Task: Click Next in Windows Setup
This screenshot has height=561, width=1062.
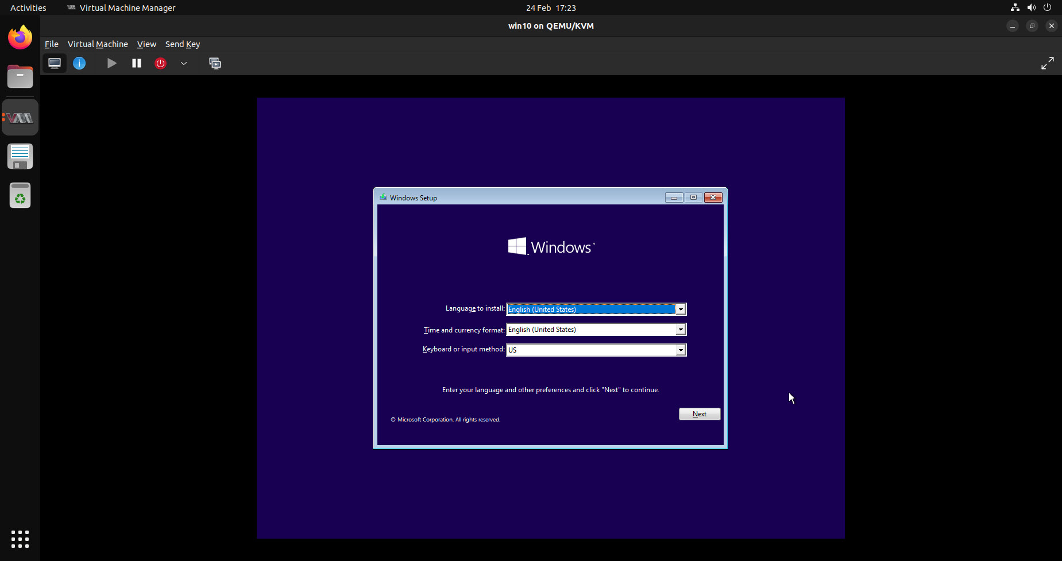Action: [699, 413]
